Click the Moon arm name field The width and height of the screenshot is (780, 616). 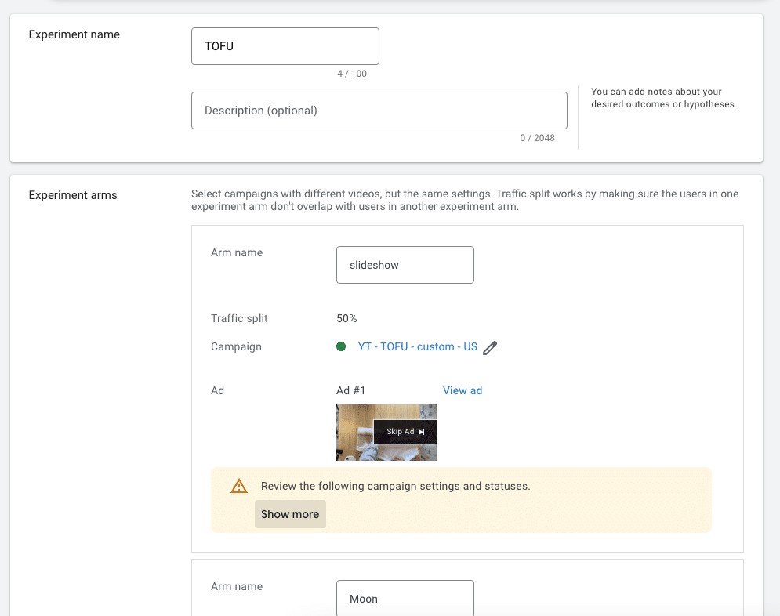[x=405, y=598]
